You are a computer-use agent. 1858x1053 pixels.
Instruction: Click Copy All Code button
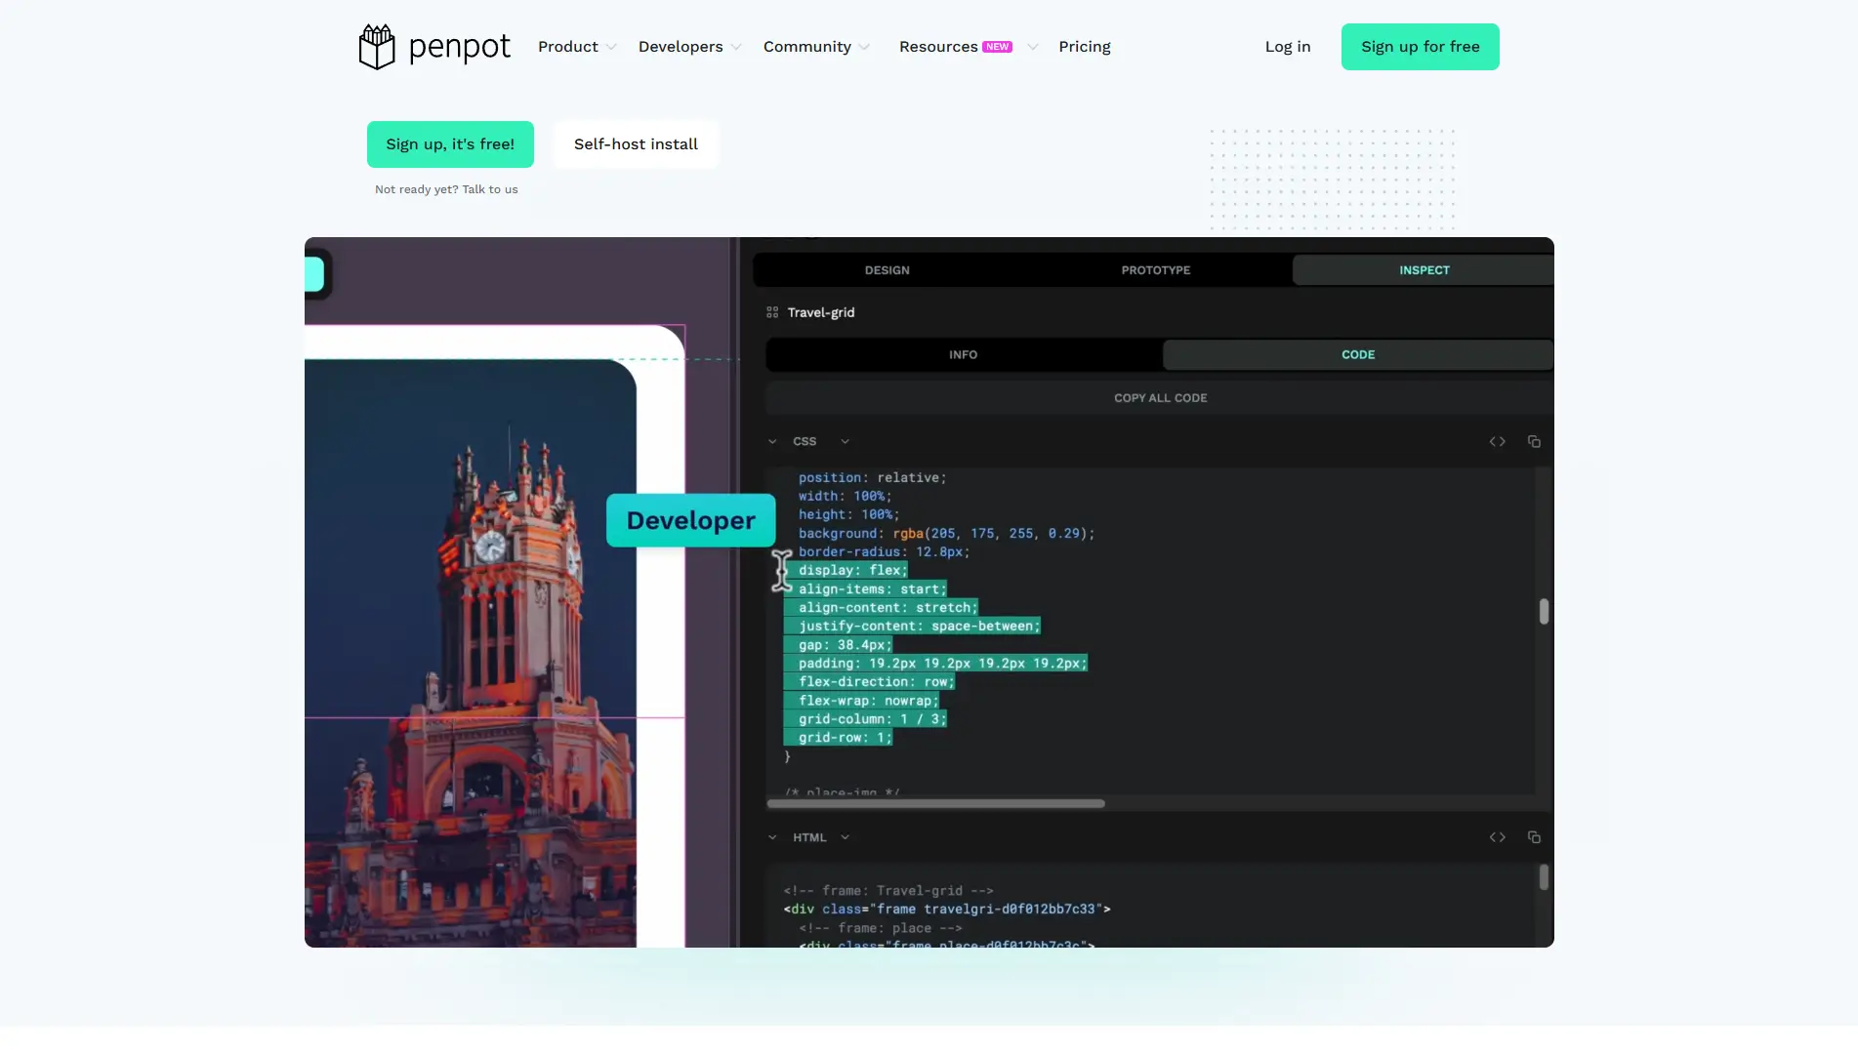tap(1160, 398)
